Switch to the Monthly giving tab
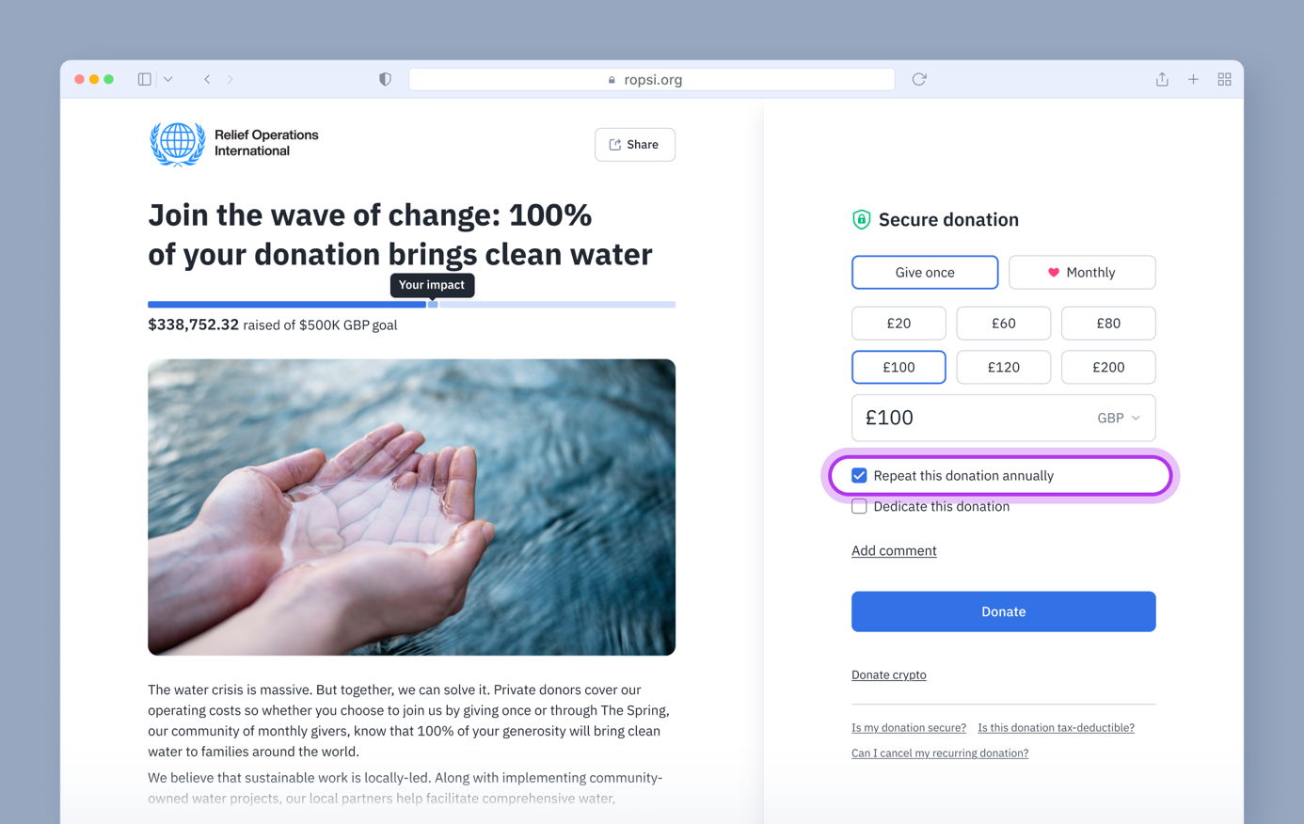Image resolution: width=1304 pixels, height=824 pixels. click(1081, 273)
